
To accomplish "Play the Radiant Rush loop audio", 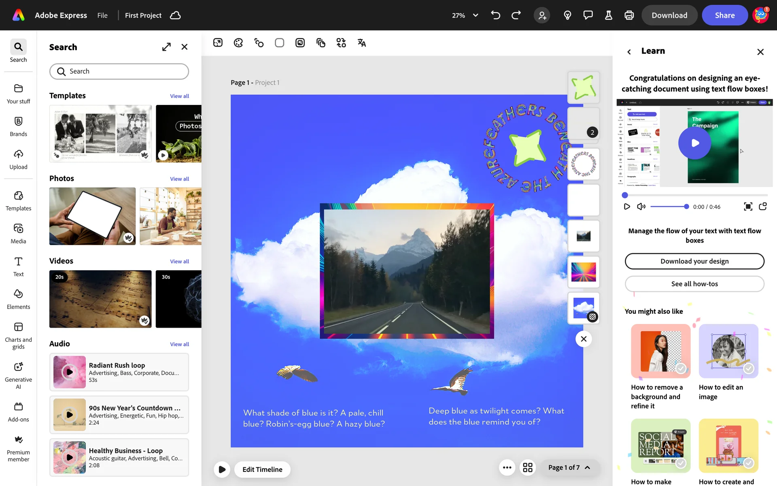I will 70,372.
